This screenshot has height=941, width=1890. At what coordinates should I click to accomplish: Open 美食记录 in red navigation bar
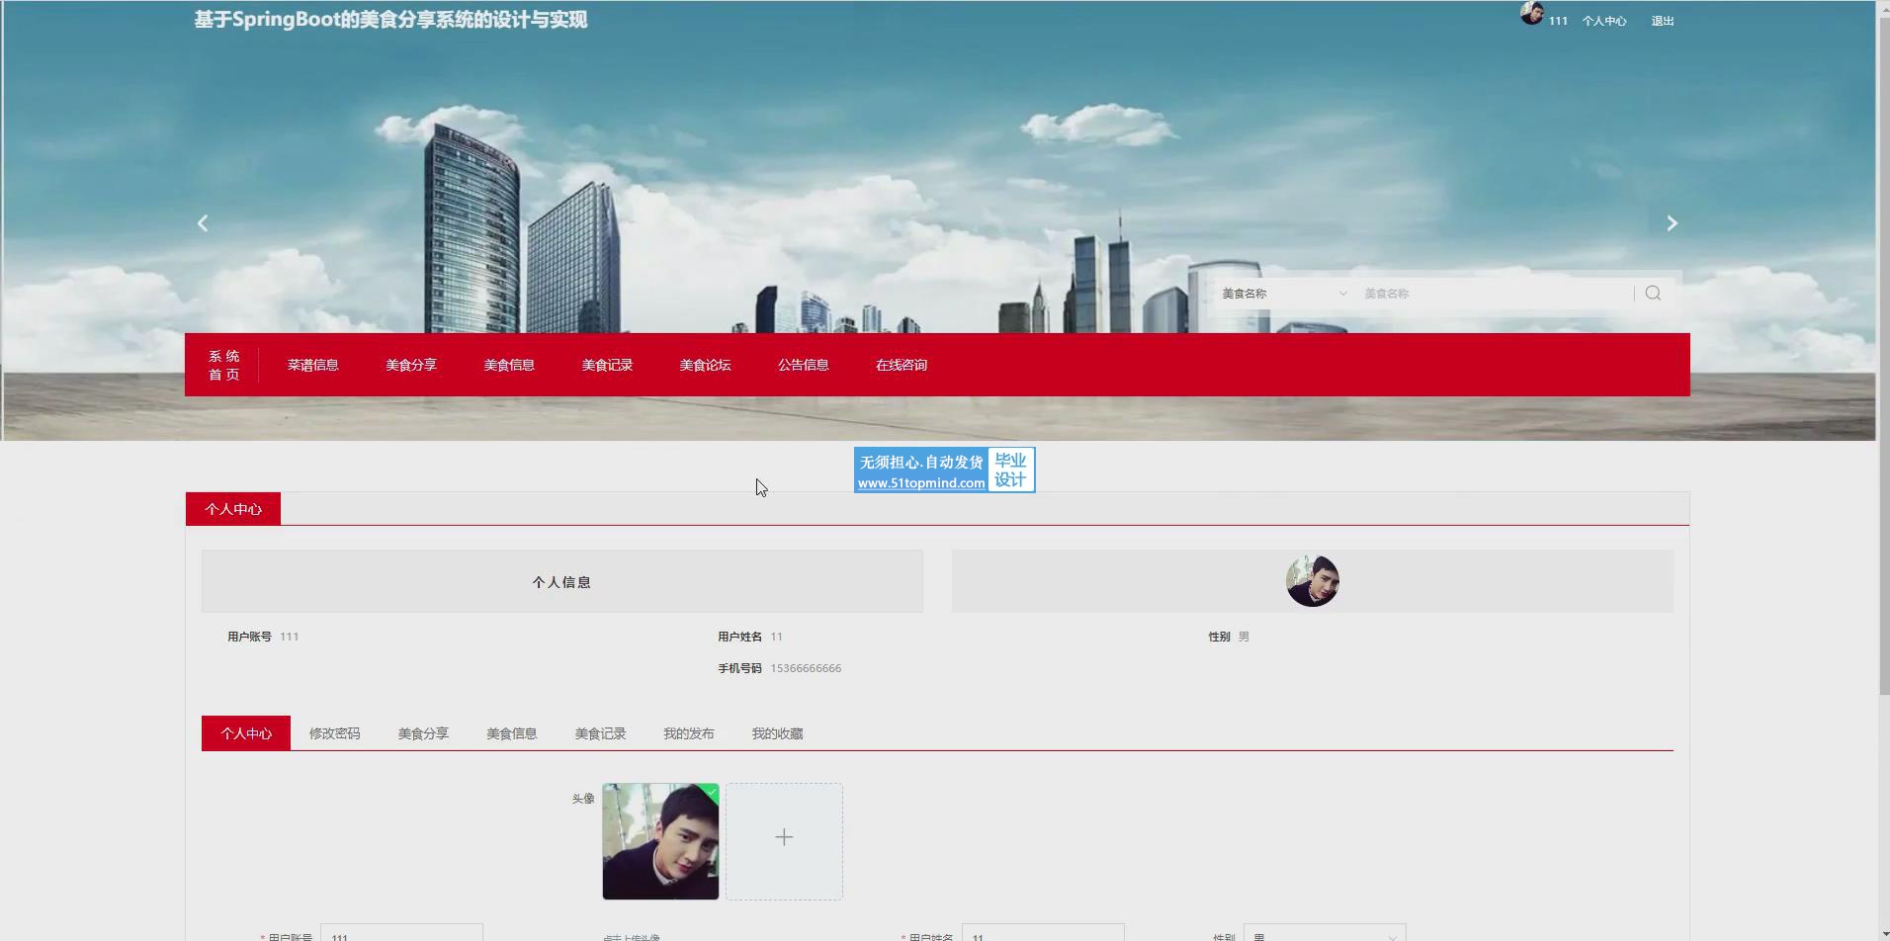pos(607,365)
